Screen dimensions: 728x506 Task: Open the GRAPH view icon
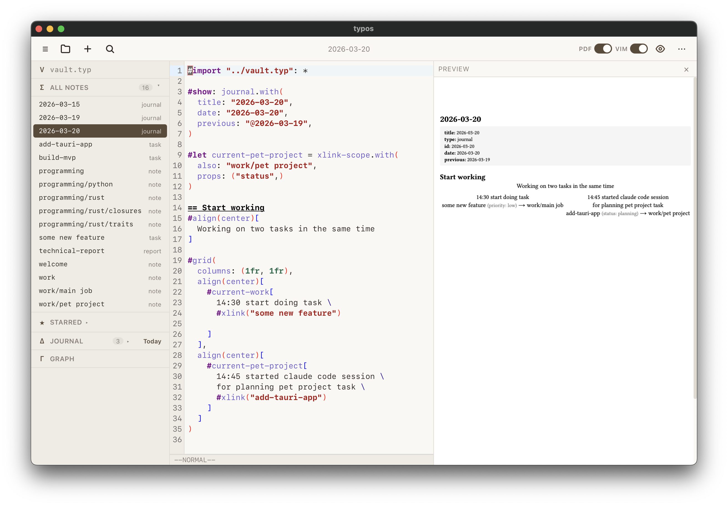point(42,359)
